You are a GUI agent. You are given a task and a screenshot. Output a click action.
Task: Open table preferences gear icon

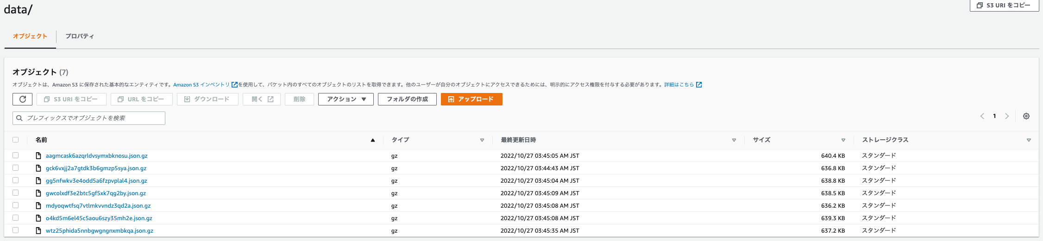coord(1026,116)
